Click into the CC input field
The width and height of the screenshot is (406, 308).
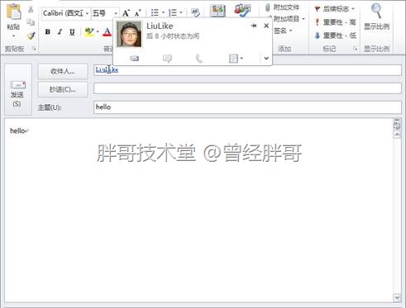pyautogui.click(x=247, y=88)
